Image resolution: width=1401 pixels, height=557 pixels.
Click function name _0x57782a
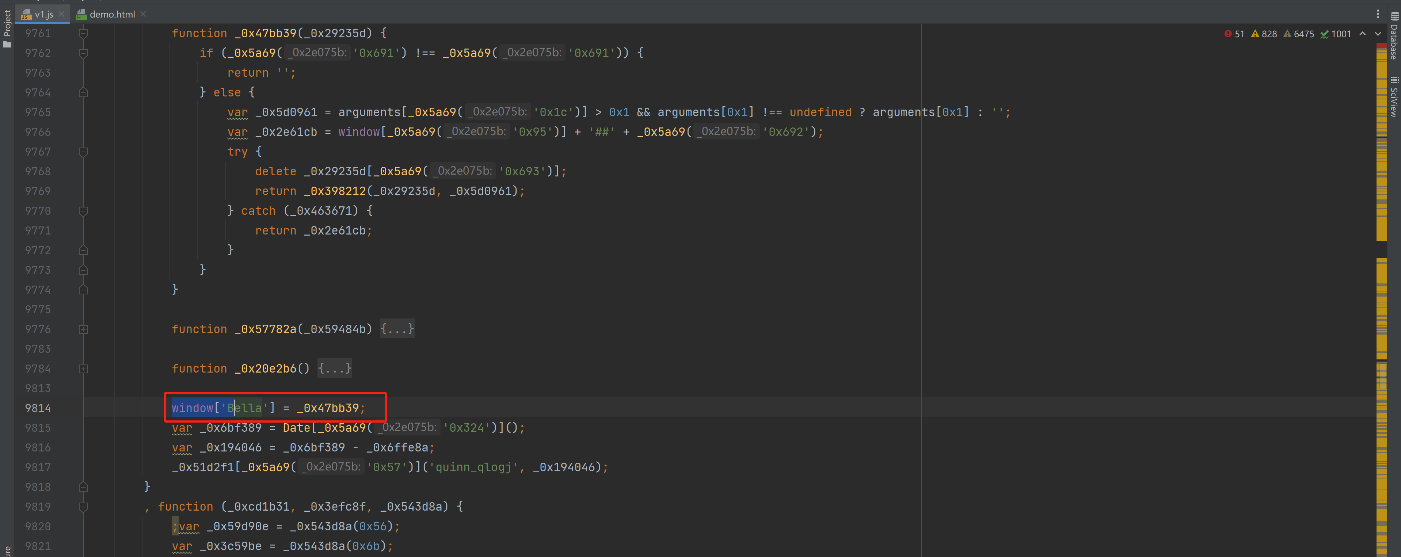[x=266, y=329]
